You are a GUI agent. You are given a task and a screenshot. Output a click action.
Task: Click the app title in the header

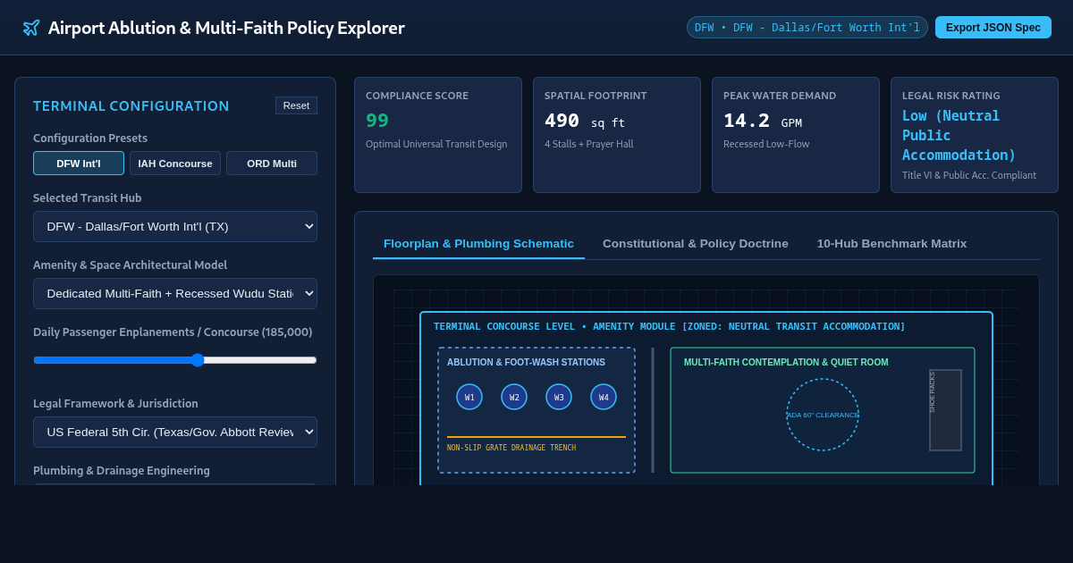click(x=226, y=28)
